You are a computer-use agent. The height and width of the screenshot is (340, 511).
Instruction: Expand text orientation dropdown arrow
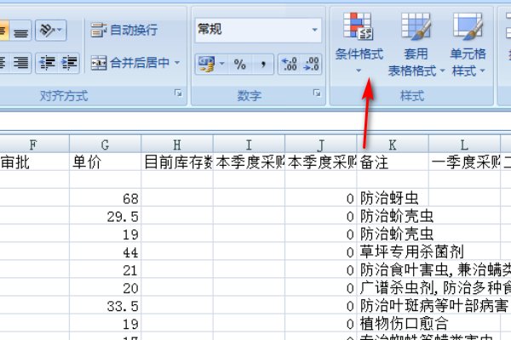coord(60,31)
